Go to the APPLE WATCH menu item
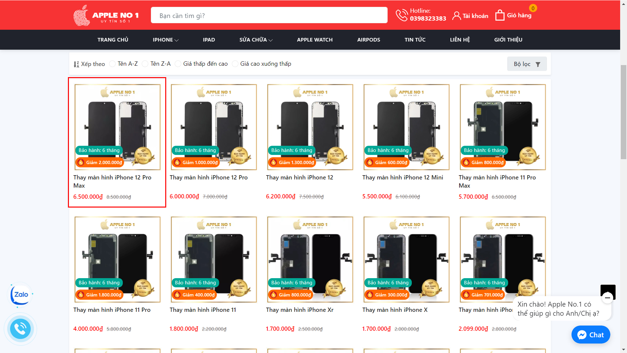Image resolution: width=627 pixels, height=353 pixels. click(314, 40)
